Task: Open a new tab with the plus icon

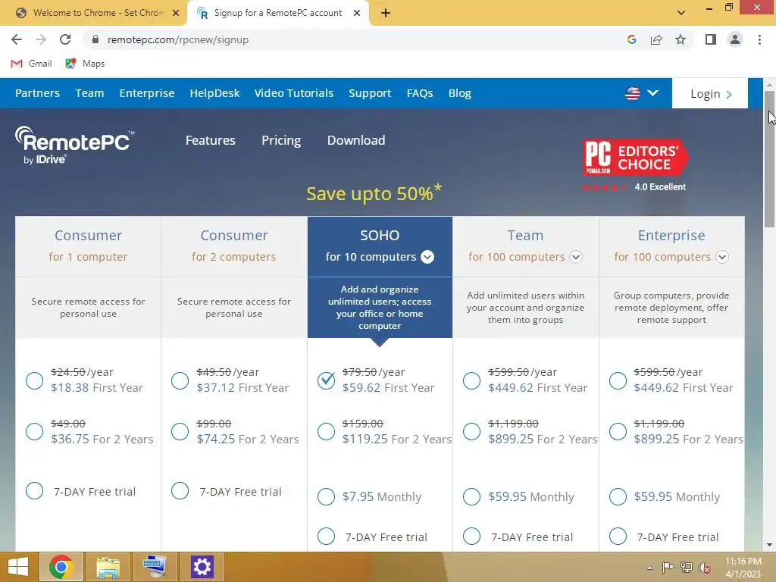Action: [x=386, y=13]
